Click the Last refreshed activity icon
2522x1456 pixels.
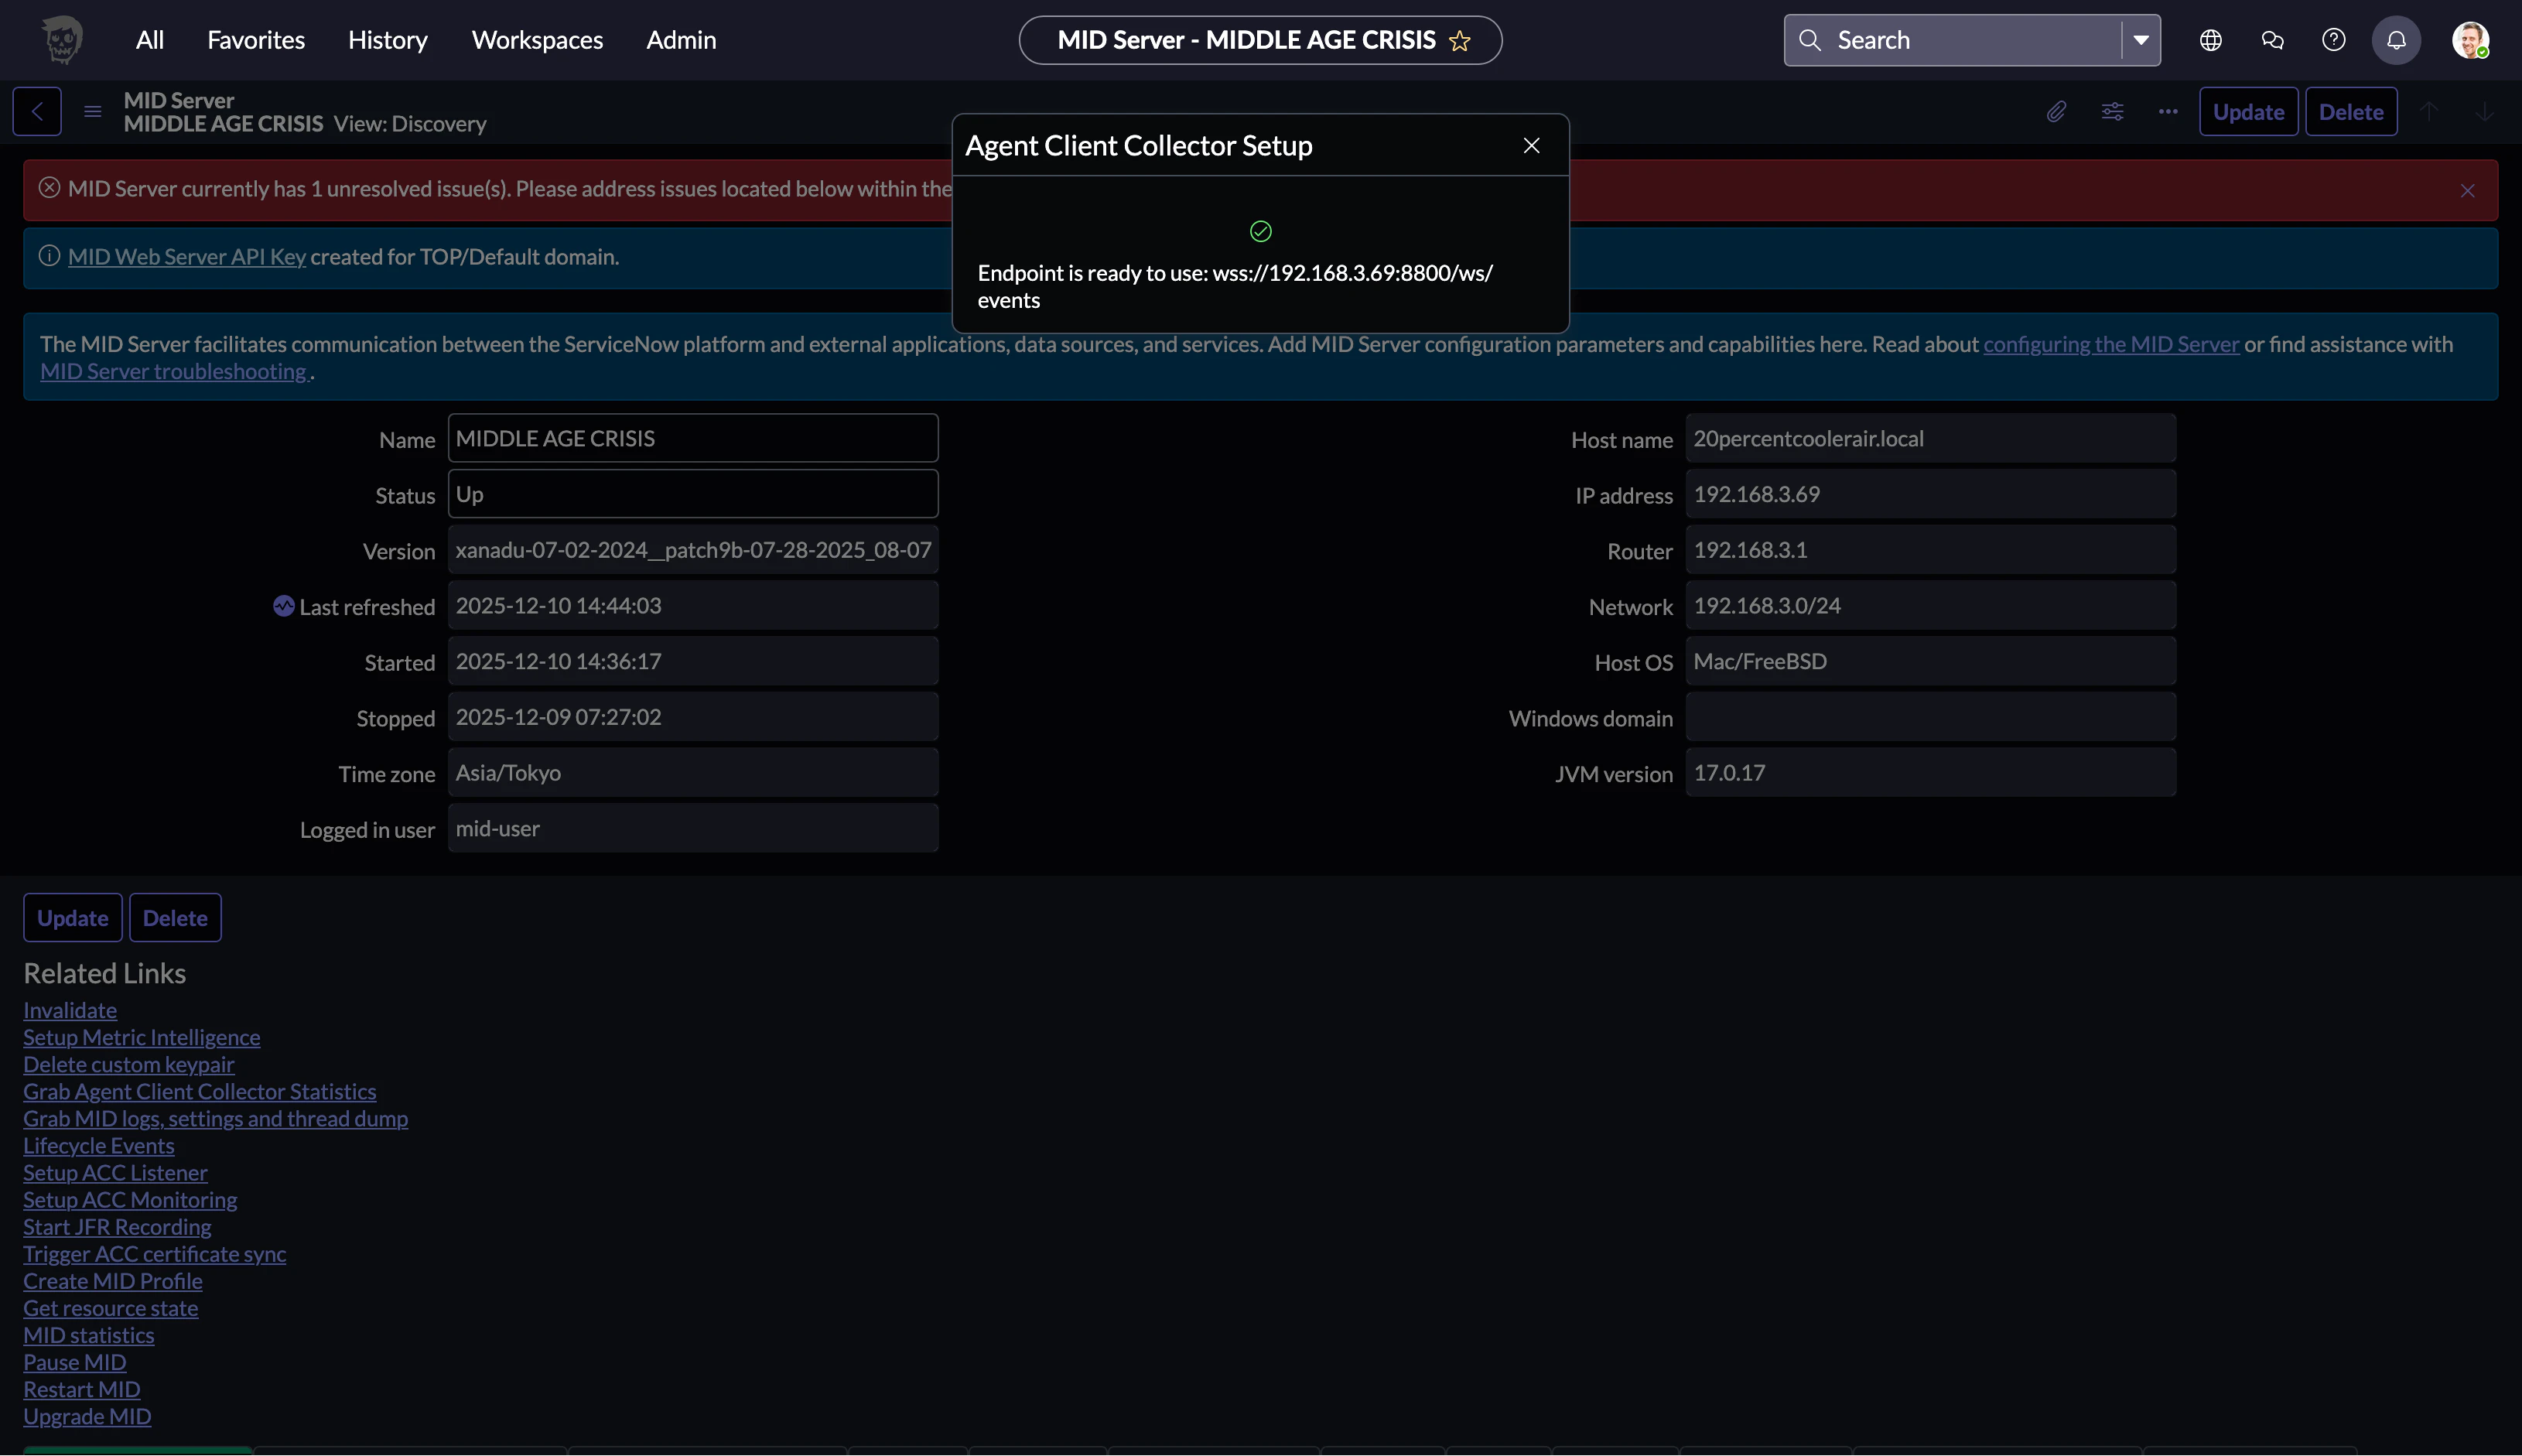coord(284,606)
